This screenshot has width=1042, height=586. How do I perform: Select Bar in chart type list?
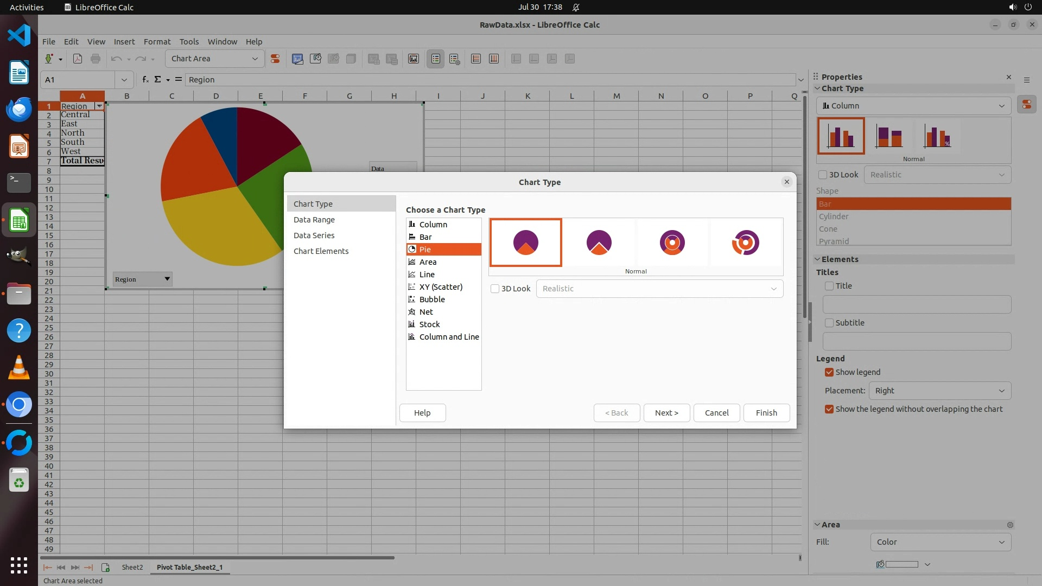(x=425, y=237)
